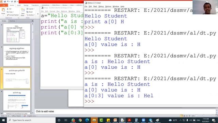Activate the Format Painter brush
The height and width of the screenshot is (123, 218).
coord(13,15)
